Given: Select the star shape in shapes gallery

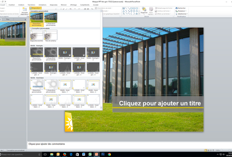Looking at the screenshot, I should point(137,13).
